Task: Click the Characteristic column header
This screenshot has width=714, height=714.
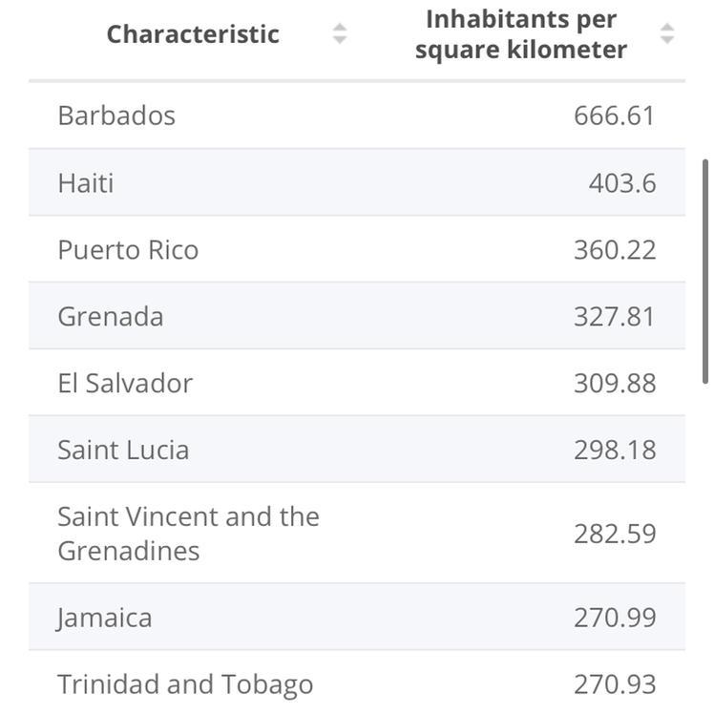Action: 193,34
